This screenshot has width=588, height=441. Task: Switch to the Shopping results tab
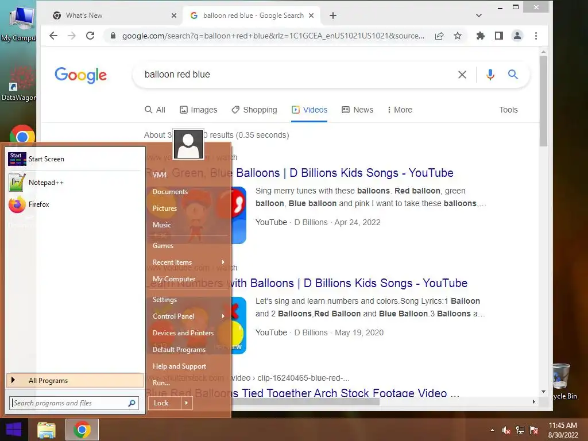254,110
